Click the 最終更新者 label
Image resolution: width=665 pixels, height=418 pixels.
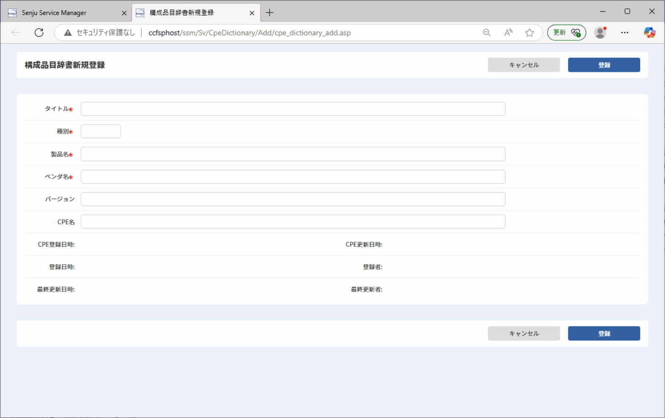(x=367, y=289)
